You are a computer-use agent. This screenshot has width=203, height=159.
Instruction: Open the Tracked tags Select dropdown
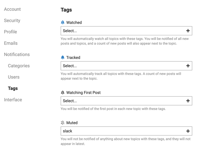(126, 66)
